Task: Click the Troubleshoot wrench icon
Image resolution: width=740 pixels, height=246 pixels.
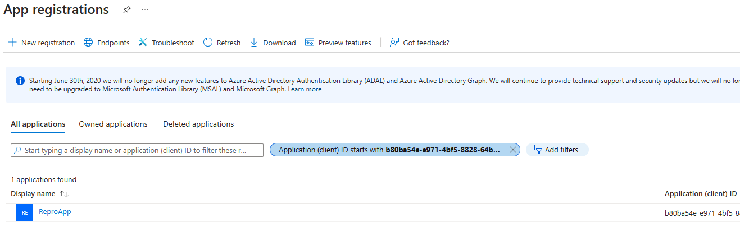Action: [143, 43]
